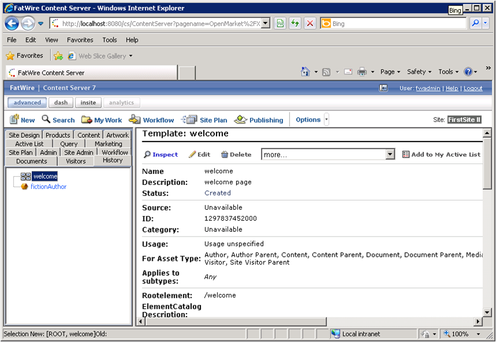Switch to the dash interface button

coord(61,103)
